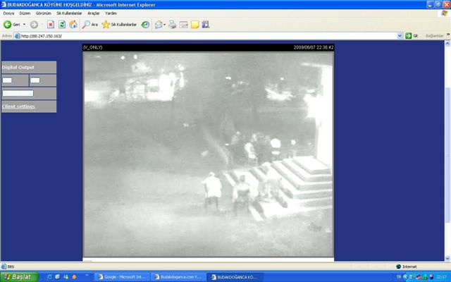Stop page loading with red X
The height and width of the screenshot is (282, 451).
(51, 24)
